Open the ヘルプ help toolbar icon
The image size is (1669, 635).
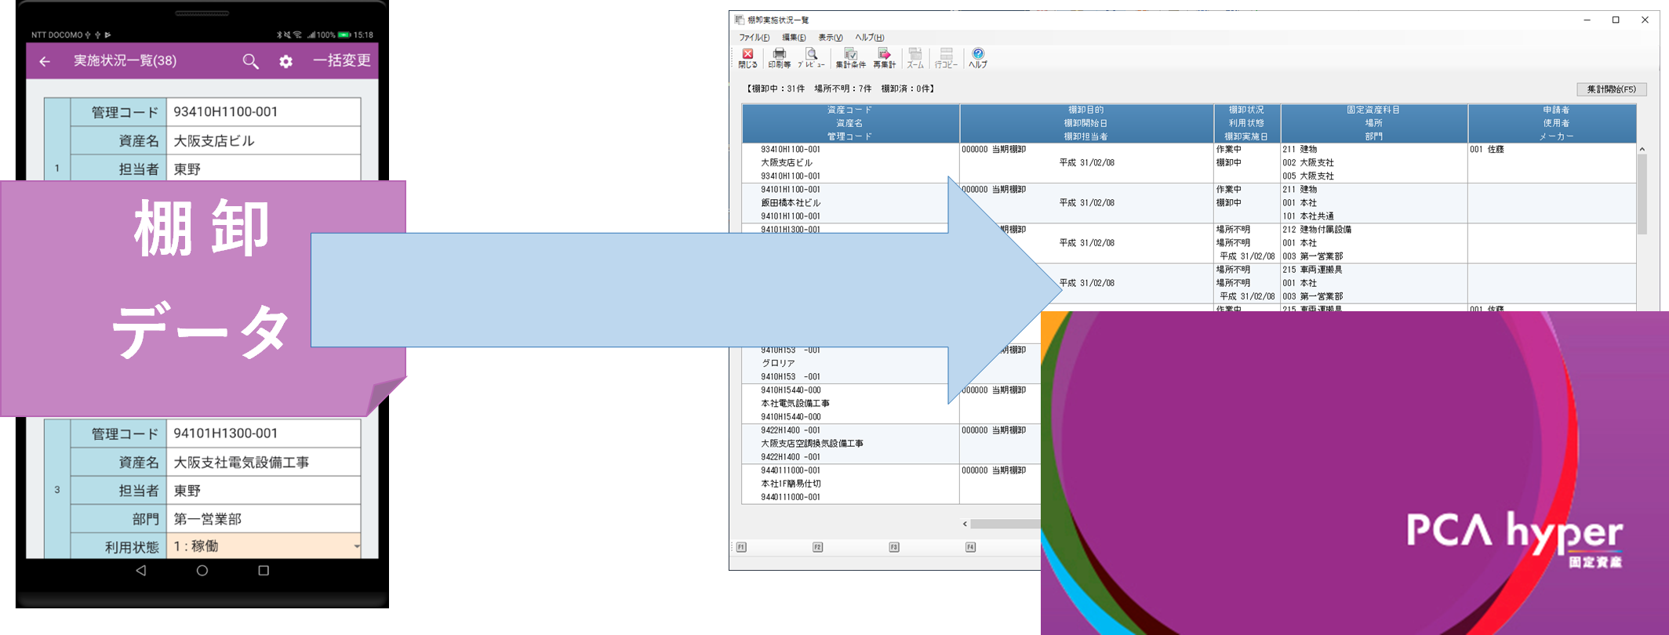[978, 58]
